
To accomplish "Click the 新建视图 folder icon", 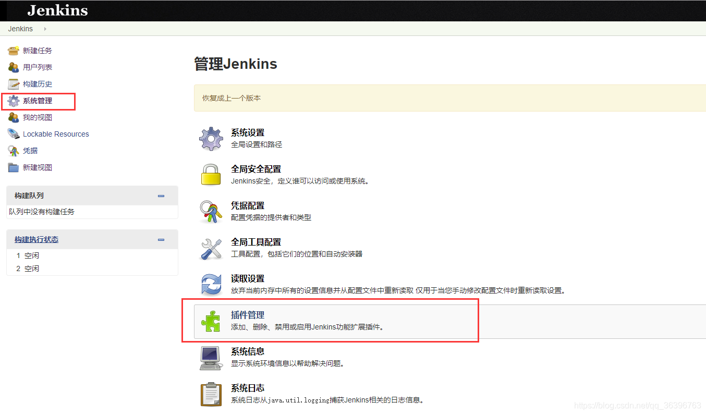I will [x=14, y=167].
